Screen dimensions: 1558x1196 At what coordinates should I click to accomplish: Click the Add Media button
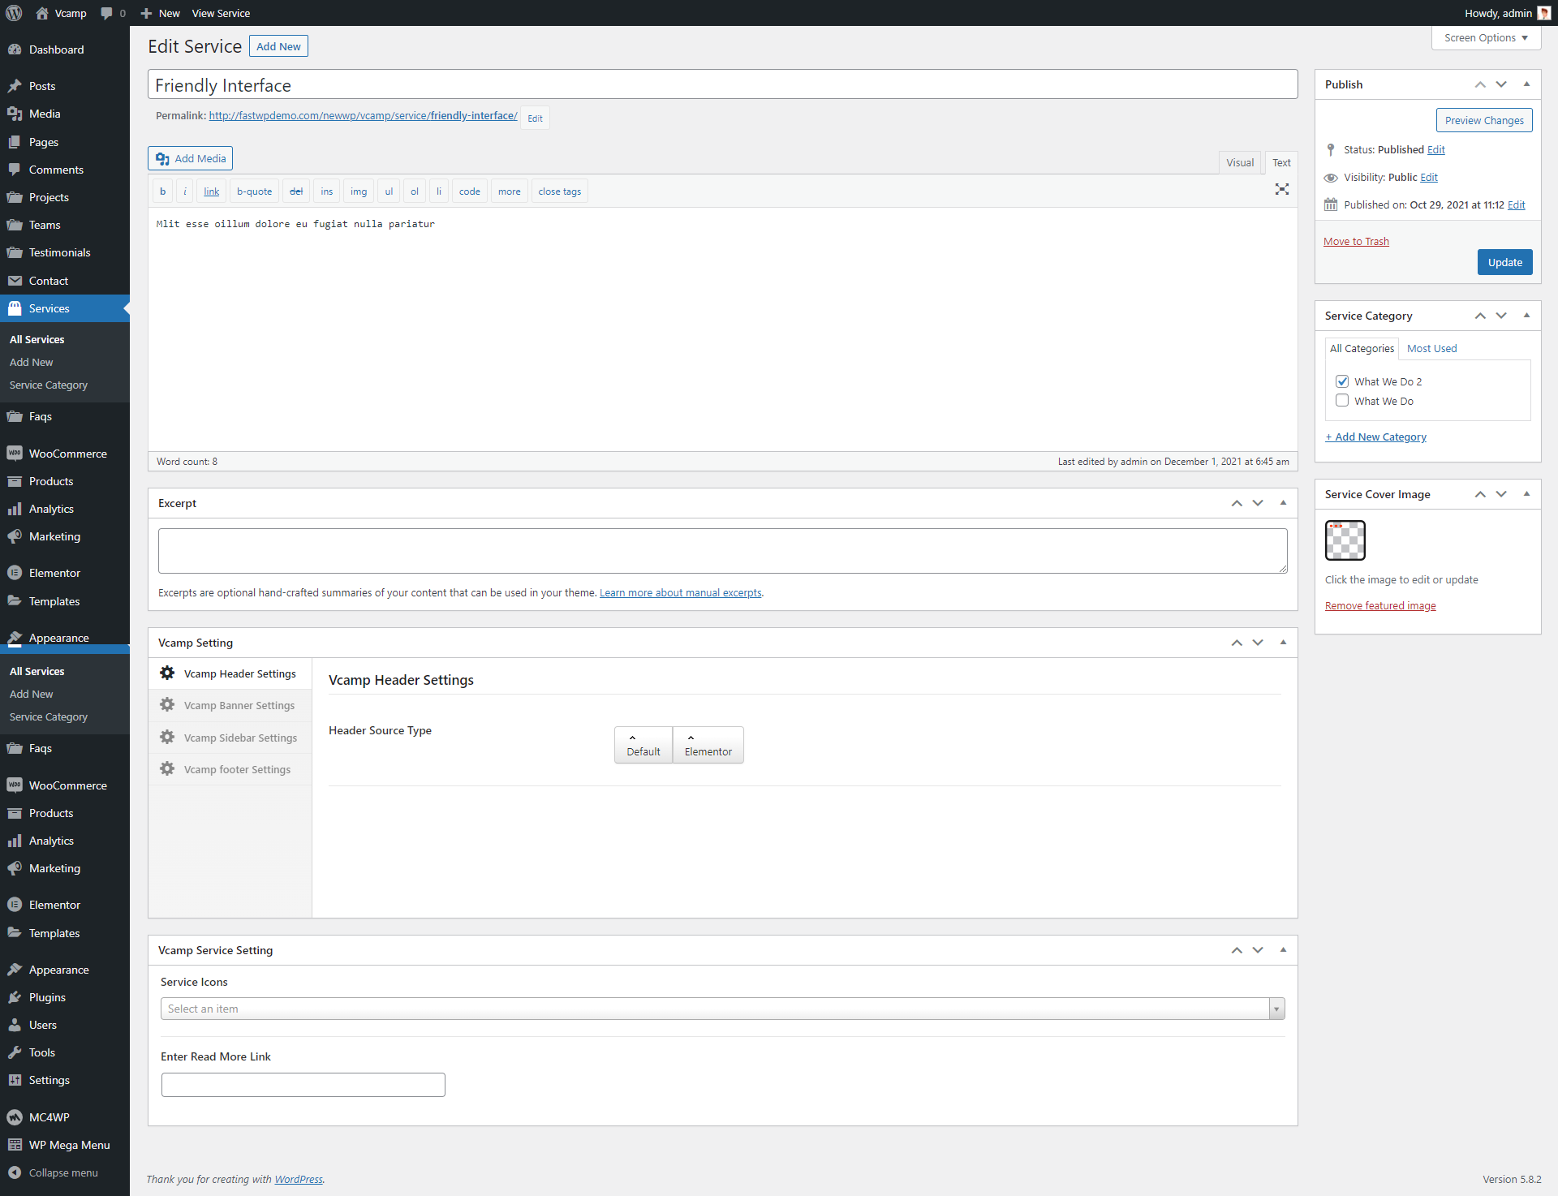(190, 158)
